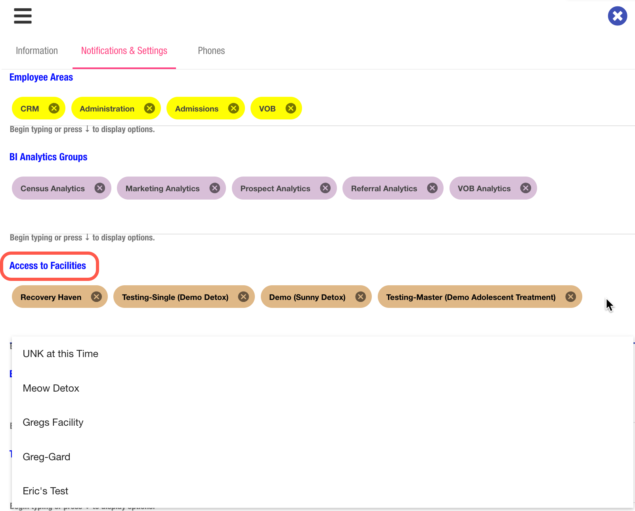The width and height of the screenshot is (635, 511).
Task: Pick Gregs Facility from the options
Action: pyautogui.click(x=53, y=423)
